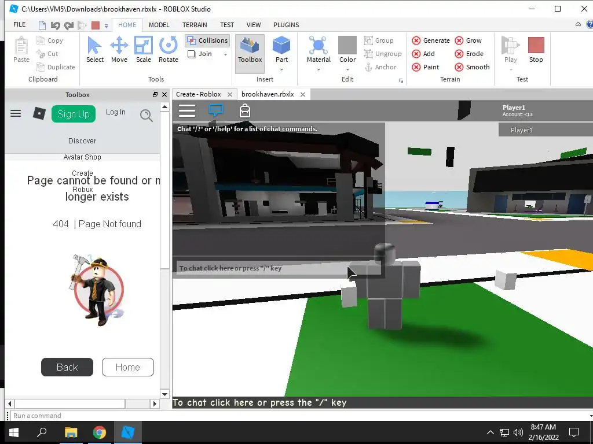Screen dimensions: 593x444
Task: Ungroup selected objects
Action: [383, 54]
